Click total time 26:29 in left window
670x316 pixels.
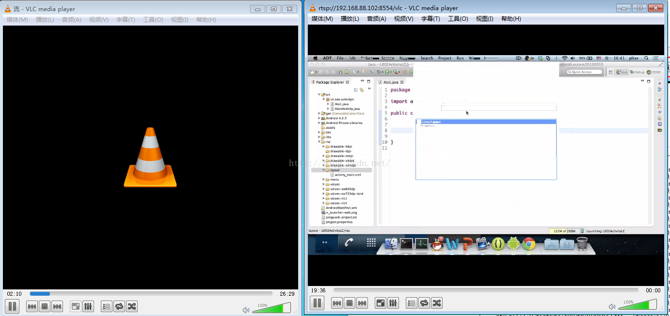pyautogui.click(x=287, y=294)
